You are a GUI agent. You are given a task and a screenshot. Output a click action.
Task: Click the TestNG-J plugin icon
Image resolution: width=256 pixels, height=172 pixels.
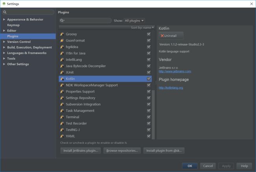[62, 130]
